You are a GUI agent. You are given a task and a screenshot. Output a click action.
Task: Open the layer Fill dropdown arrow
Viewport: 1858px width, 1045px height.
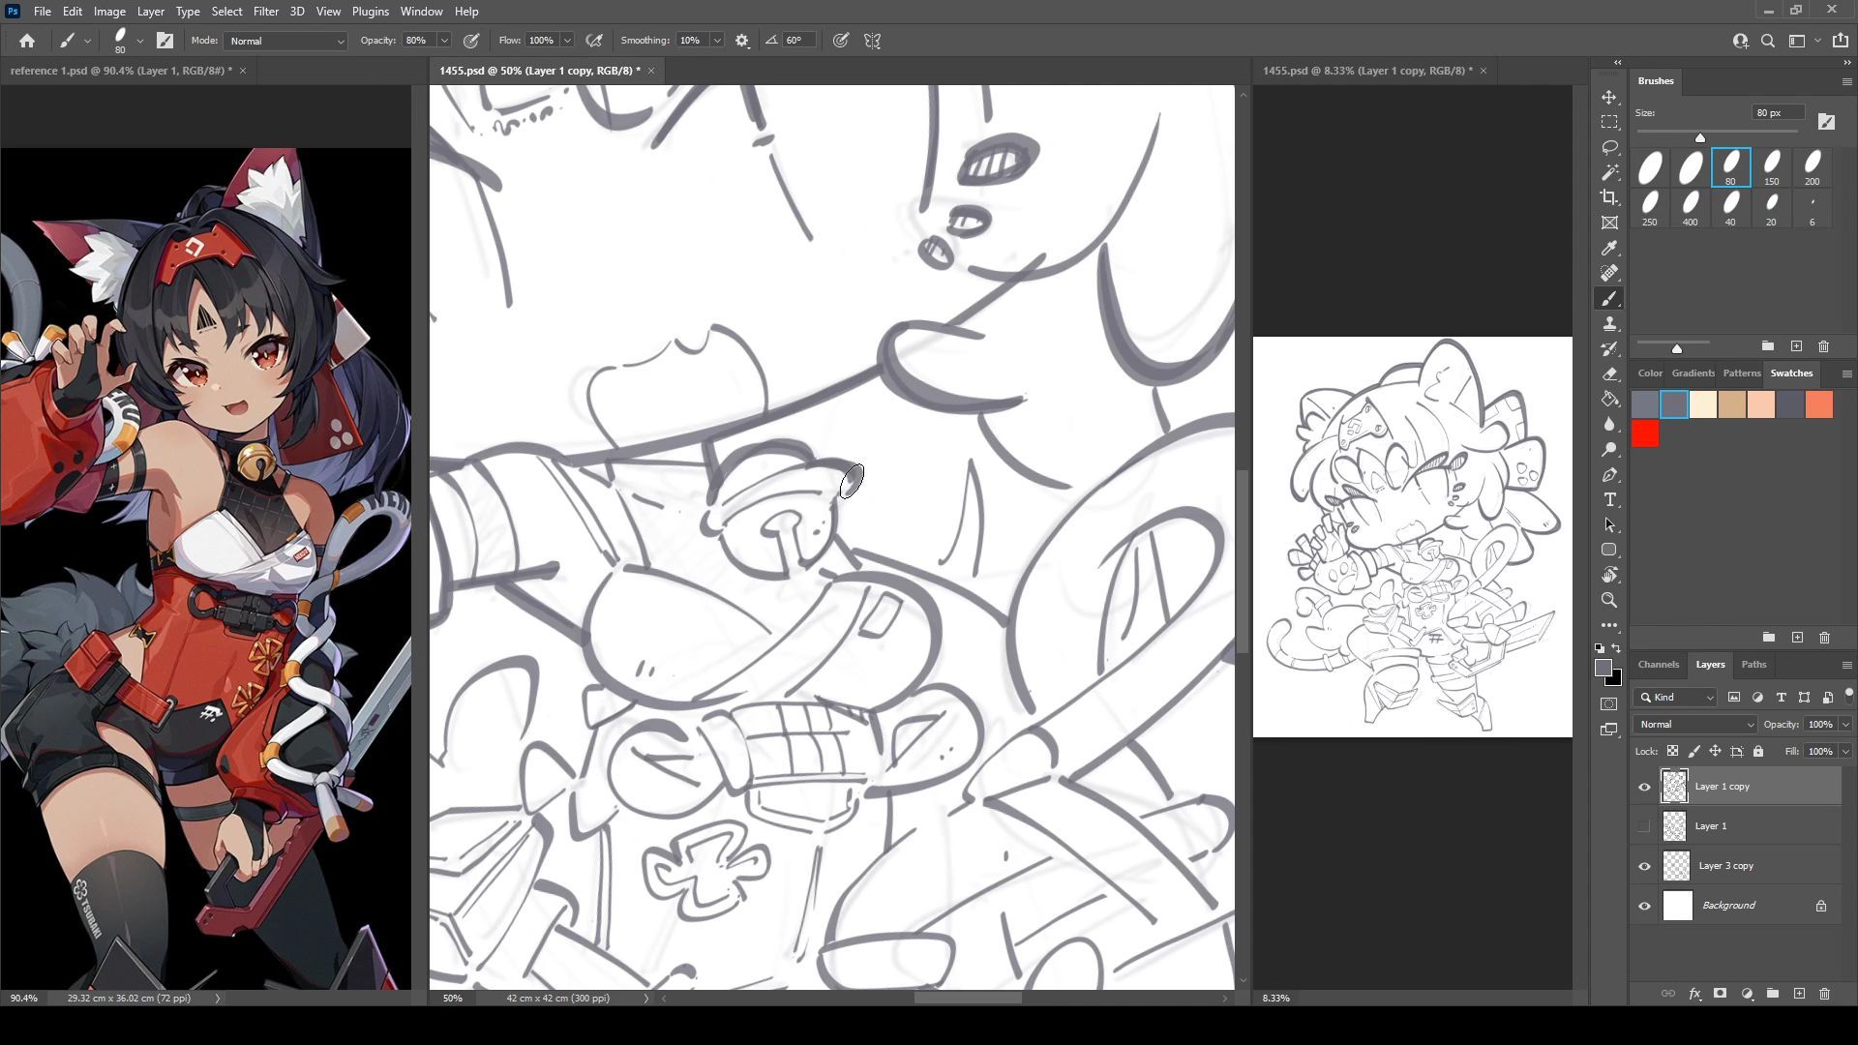coord(1845,752)
